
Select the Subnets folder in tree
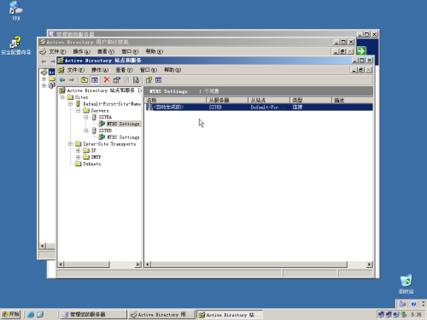[x=91, y=164]
